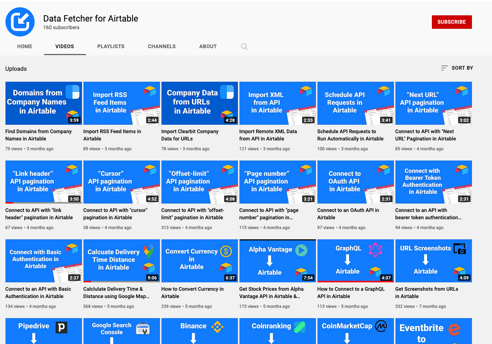Open "Link header" API pagination thumbnail
Image resolution: width=492 pixels, height=344 pixels.
44,182
